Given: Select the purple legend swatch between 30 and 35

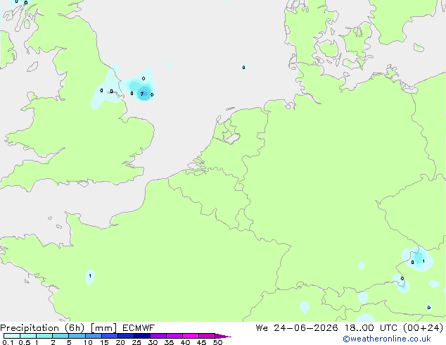Looking at the screenshot, I should click(158, 336).
